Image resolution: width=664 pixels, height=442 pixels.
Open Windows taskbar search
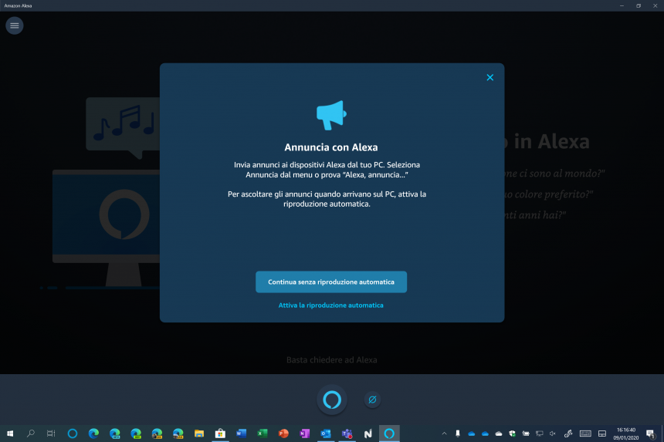(x=30, y=434)
